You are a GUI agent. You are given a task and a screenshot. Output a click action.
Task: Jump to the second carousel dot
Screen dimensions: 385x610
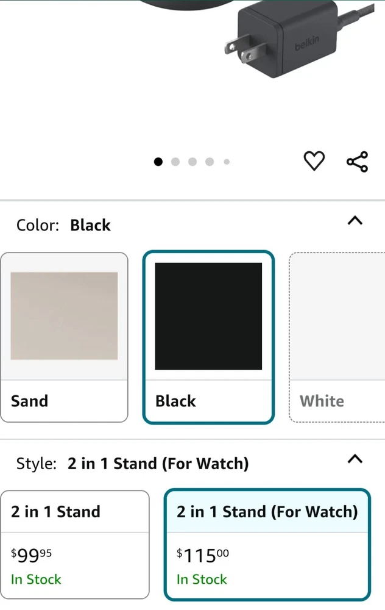[175, 162]
